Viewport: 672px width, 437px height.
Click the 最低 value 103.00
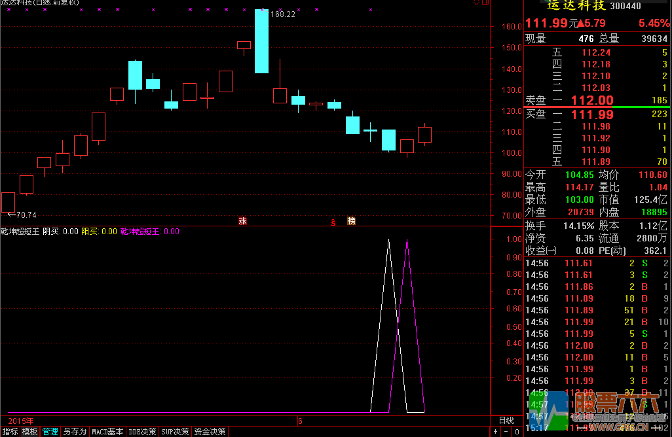580,200
